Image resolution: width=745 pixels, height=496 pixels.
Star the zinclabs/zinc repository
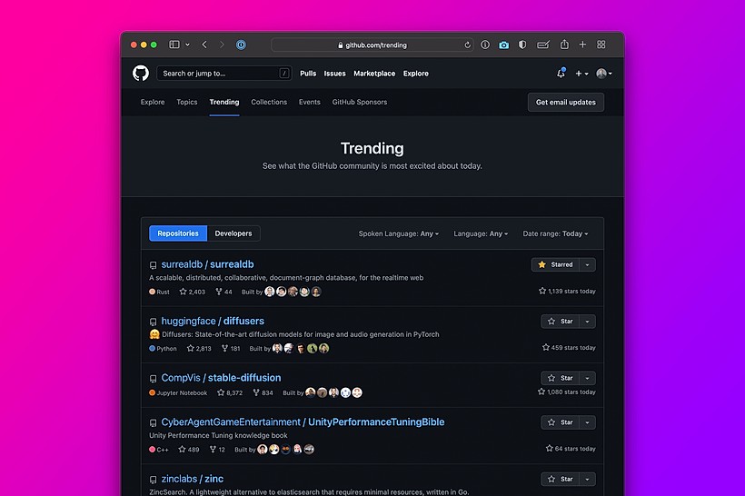click(560, 479)
